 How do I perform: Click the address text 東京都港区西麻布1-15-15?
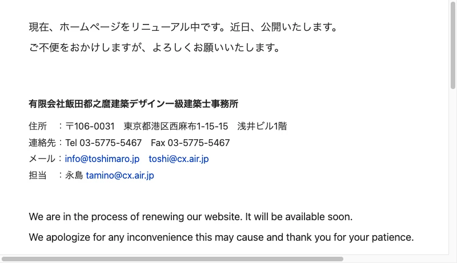pos(176,126)
